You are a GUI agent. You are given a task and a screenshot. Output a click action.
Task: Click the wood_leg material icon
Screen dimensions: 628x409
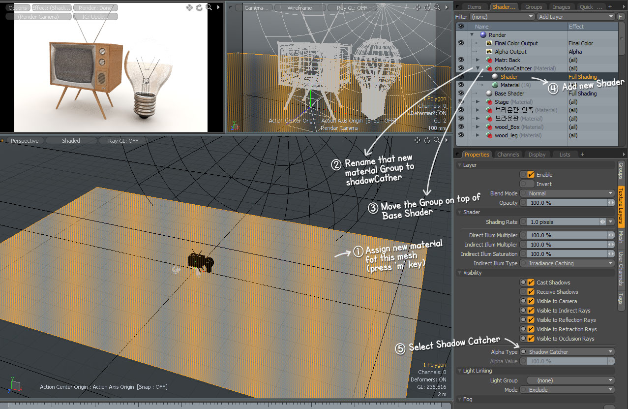click(x=489, y=135)
